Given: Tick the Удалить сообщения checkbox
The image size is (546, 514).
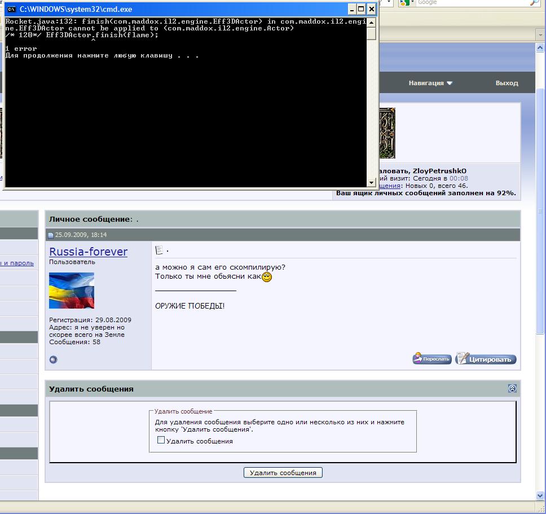Looking at the screenshot, I should coord(161,440).
